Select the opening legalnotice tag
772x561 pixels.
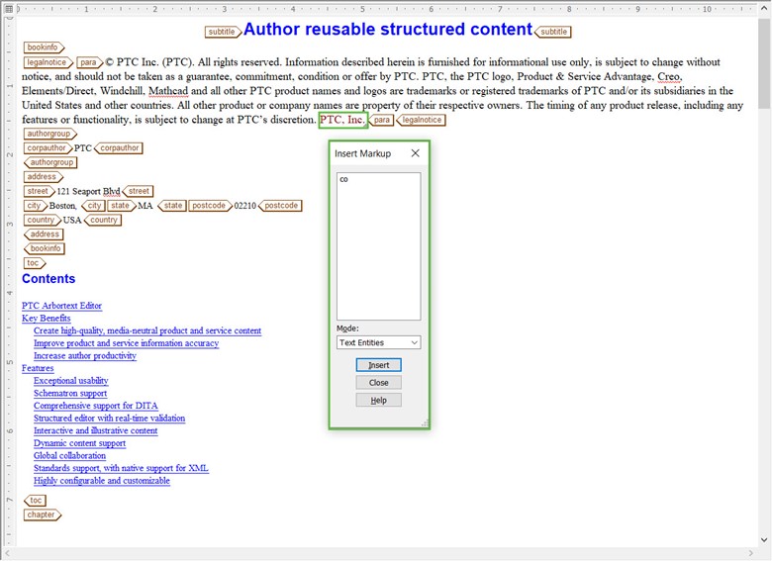48,62
